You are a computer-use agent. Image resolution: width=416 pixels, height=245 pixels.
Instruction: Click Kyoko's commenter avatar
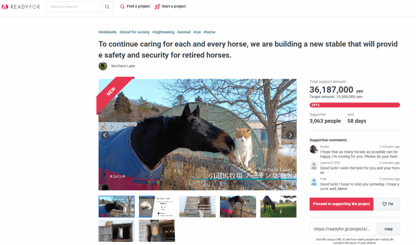(x=314, y=149)
